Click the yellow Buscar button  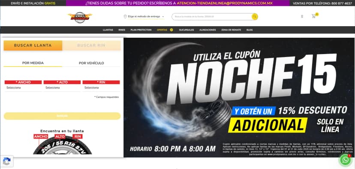62,116
